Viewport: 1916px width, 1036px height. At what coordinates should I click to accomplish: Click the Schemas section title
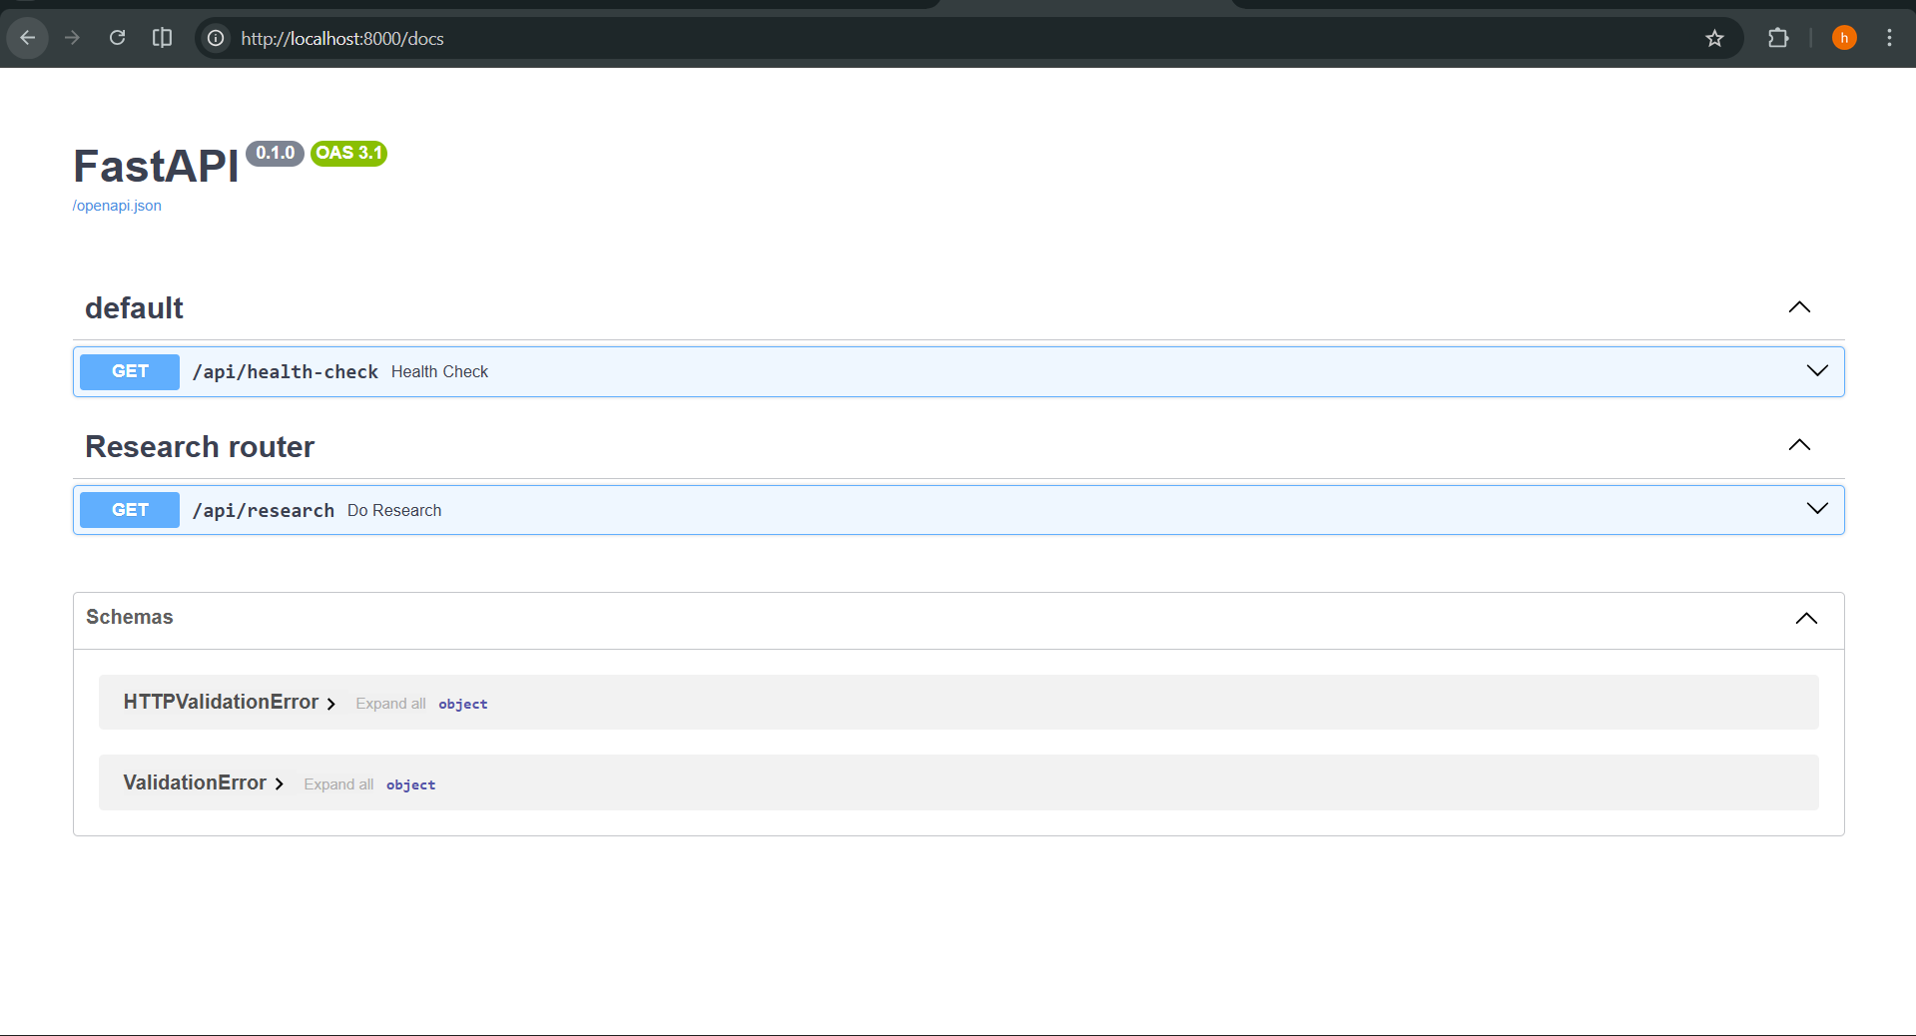(x=130, y=617)
